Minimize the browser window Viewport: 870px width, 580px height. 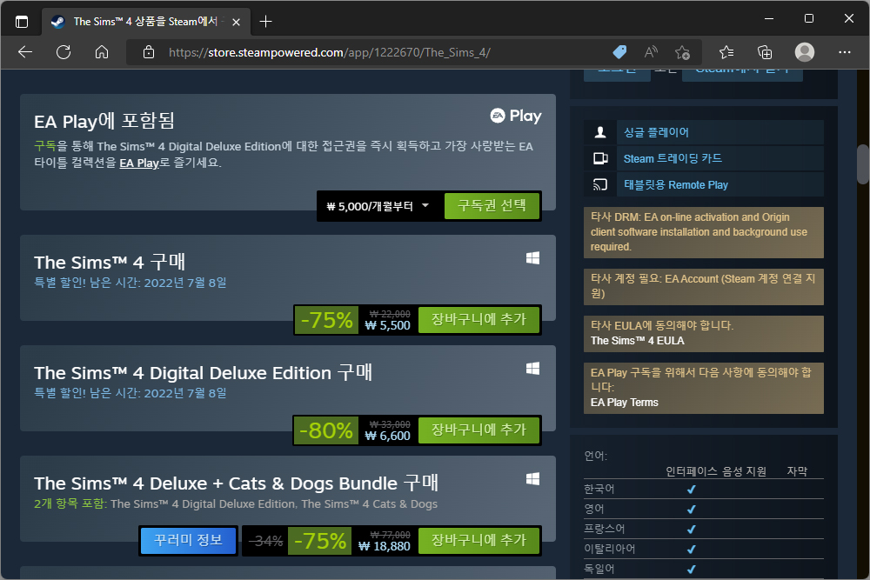tap(769, 18)
